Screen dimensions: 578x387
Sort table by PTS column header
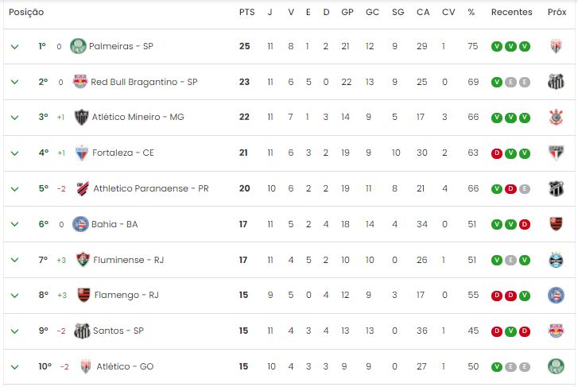coord(246,12)
